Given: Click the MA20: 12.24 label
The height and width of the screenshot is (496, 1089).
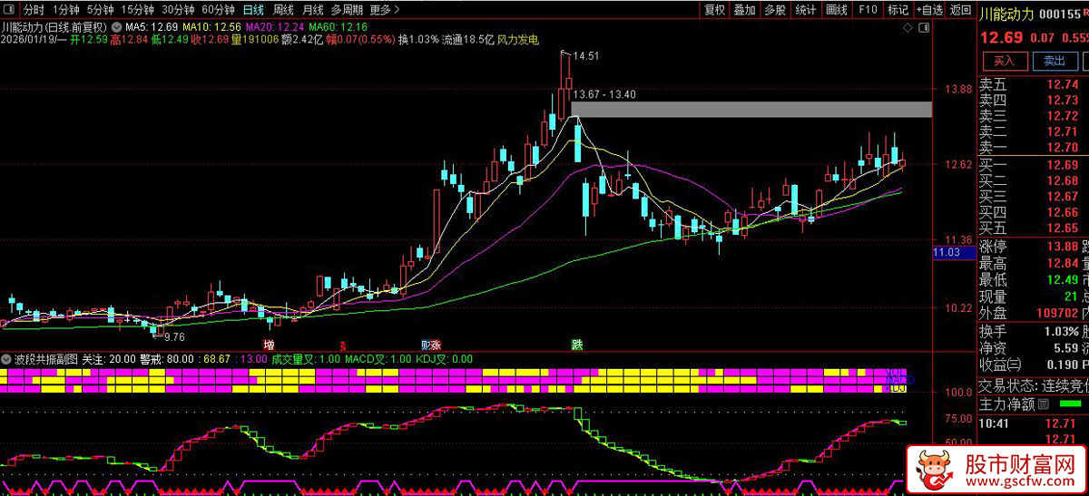Looking at the screenshot, I should coord(275,27).
